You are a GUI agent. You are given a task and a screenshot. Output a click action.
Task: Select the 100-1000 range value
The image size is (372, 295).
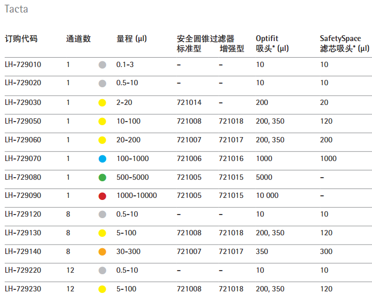point(133,158)
